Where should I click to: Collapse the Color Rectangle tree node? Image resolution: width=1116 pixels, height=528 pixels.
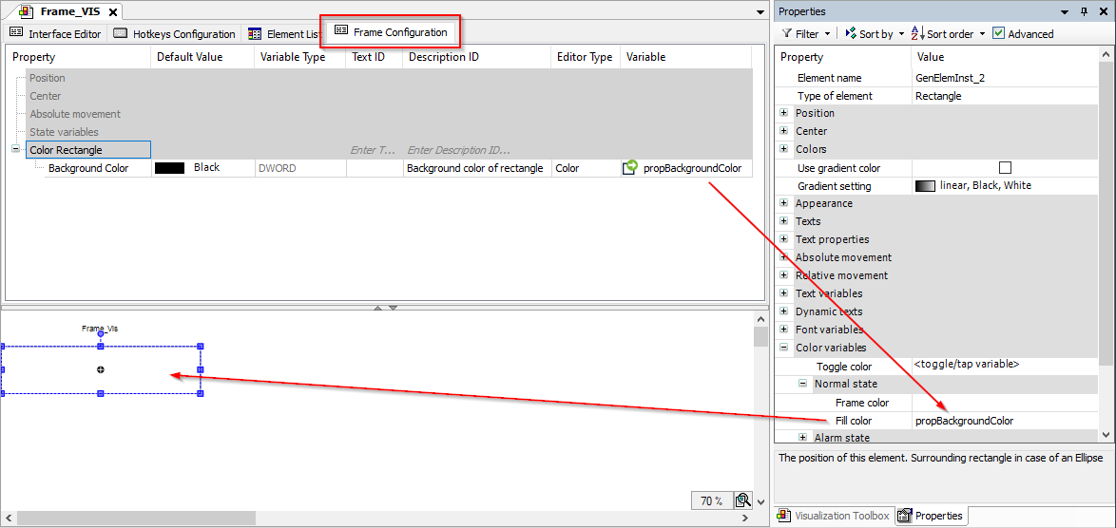click(x=15, y=150)
